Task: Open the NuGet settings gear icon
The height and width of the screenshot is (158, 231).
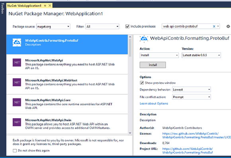Action: tap(228, 26)
